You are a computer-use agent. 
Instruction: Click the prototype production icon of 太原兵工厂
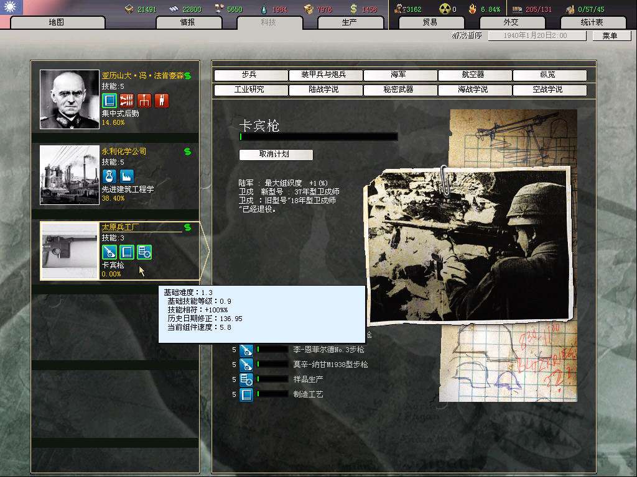coord(144,252)
